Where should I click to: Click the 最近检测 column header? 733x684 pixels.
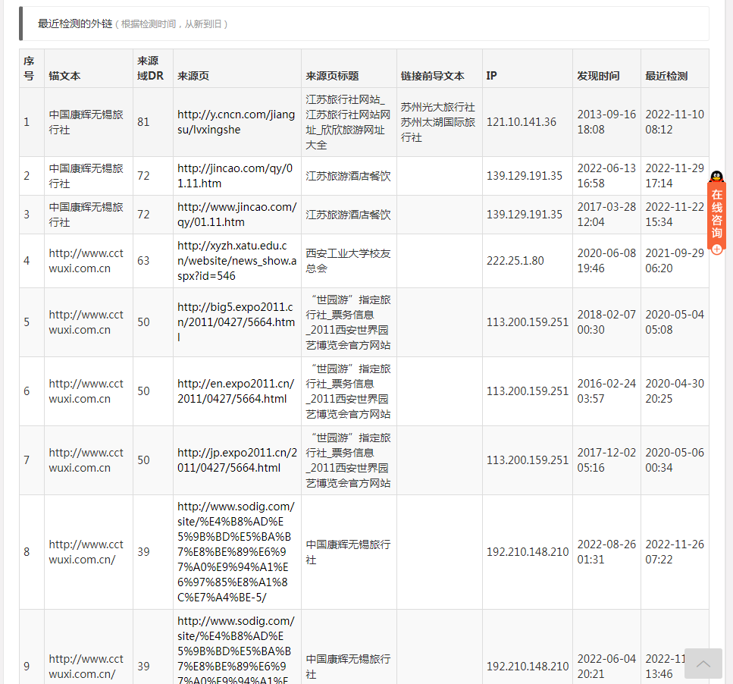(666, 76)
